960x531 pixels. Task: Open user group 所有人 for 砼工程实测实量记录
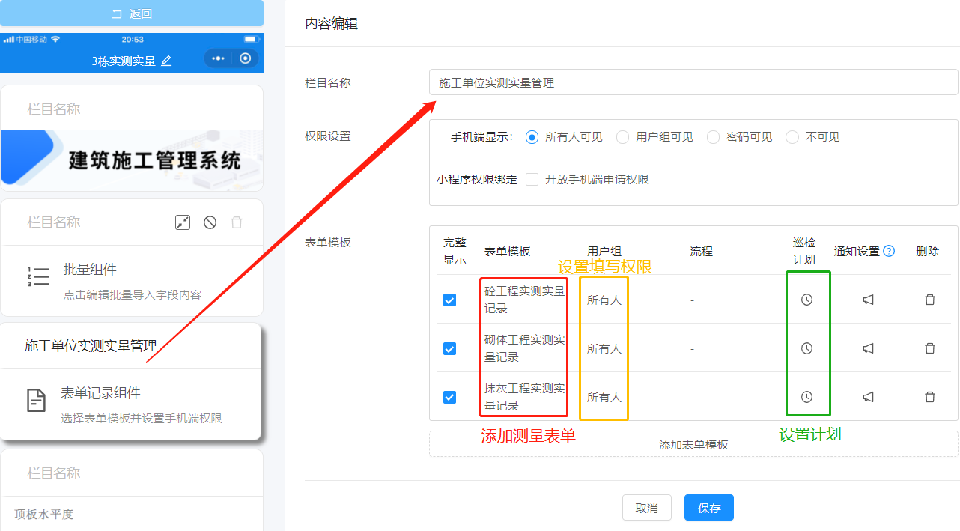coord(604,300)
